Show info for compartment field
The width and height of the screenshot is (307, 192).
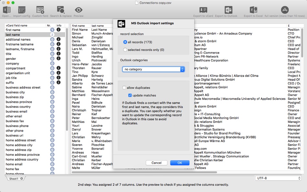click(x=58, y=68)
